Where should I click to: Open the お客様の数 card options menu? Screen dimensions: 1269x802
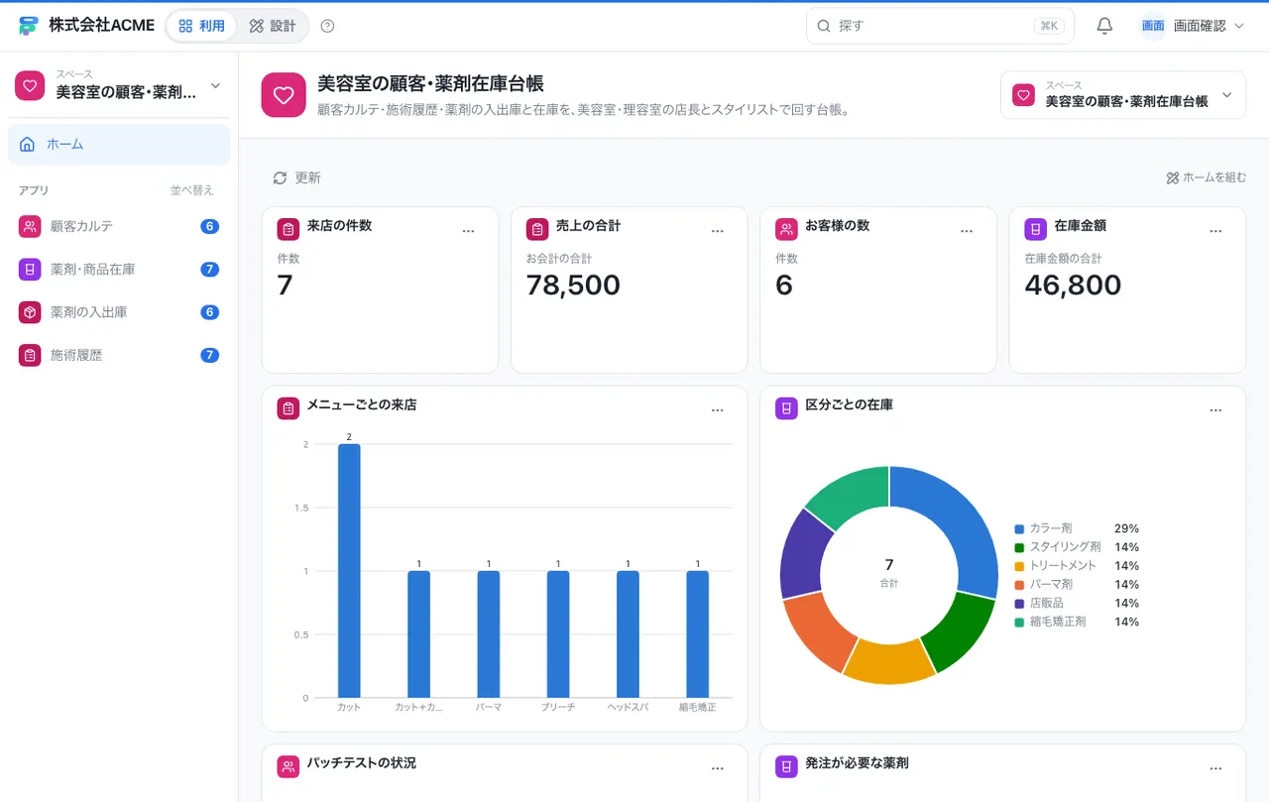[x=967, y=231]
